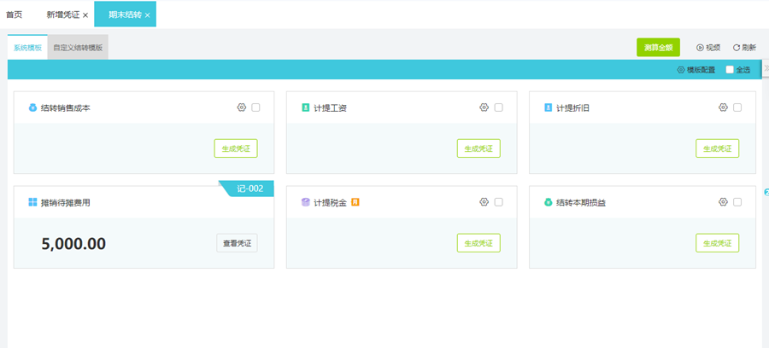Click 查看凭证 in 摊销待摊费用 card
This screenshot has height=348, width=769.
237,243
